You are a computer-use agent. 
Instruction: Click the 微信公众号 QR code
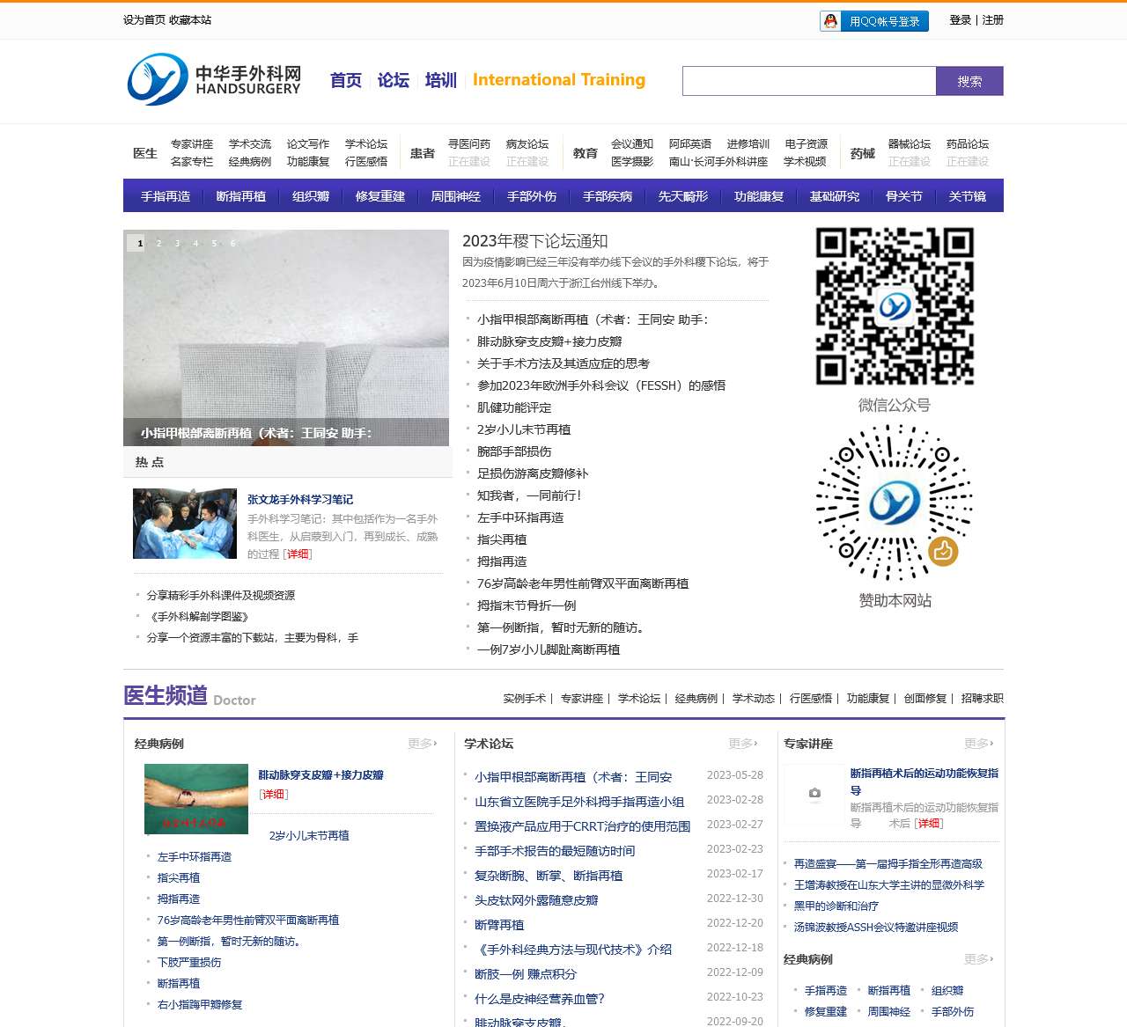(x=895, y=306)
